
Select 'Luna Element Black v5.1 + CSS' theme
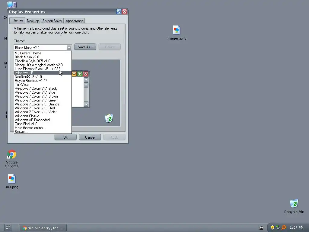point(43,69)
